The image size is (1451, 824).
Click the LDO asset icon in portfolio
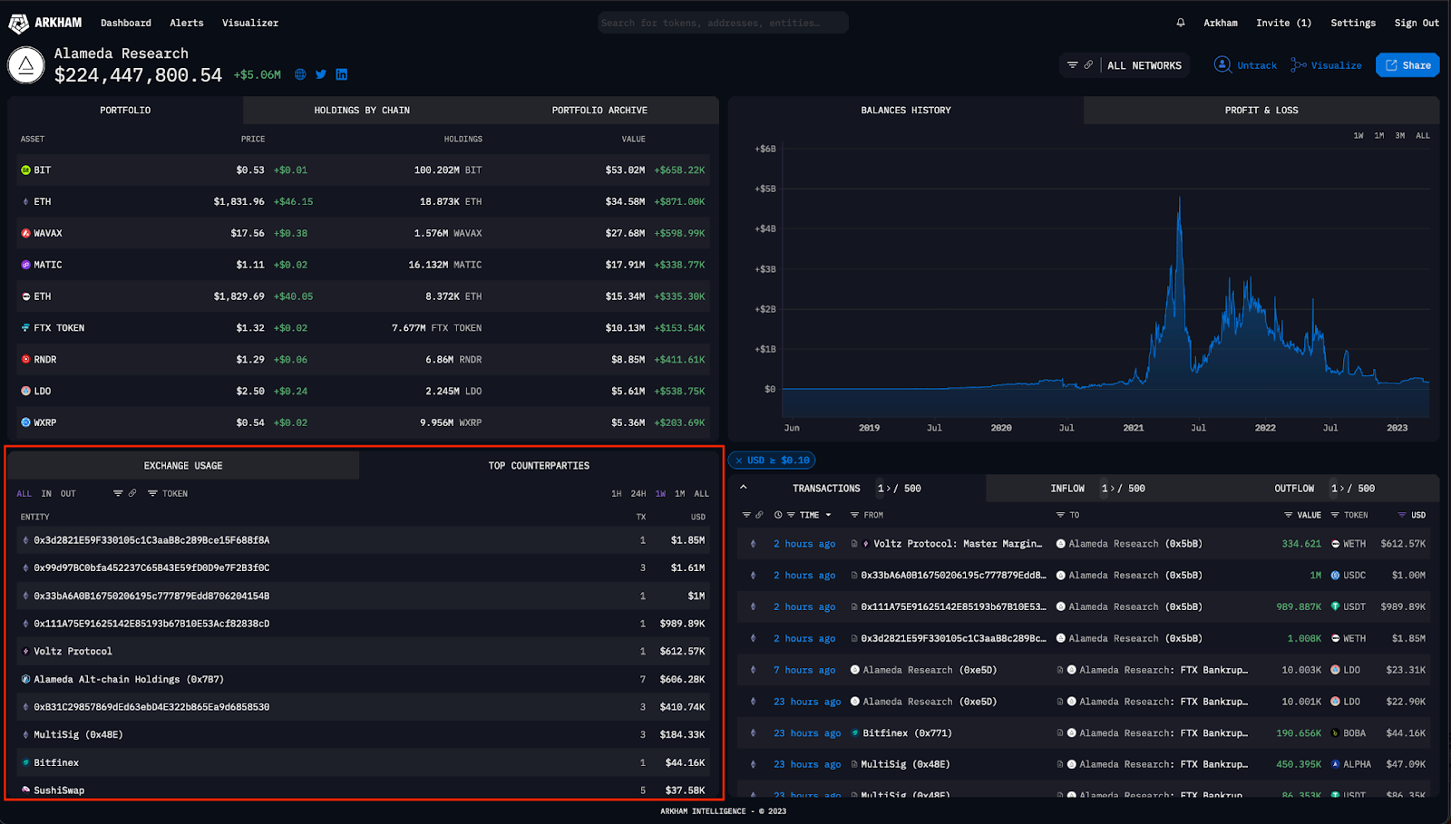[25, 391]
